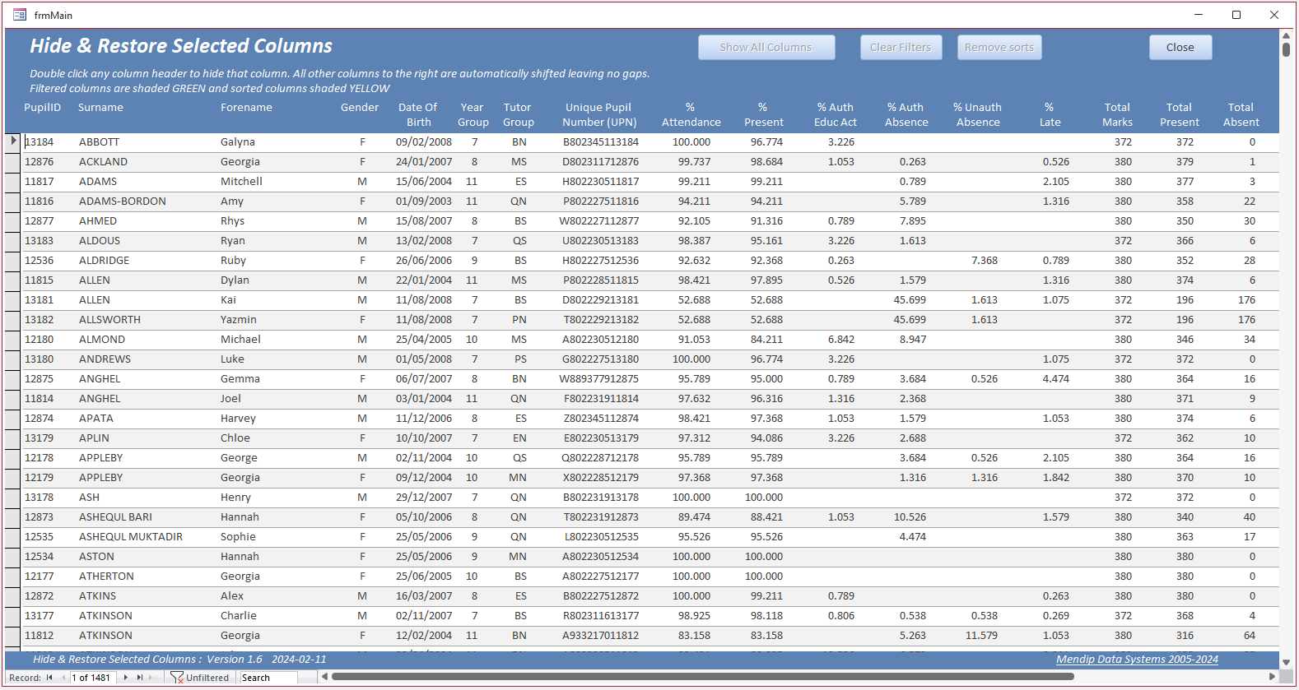Click the new blank record icon

(x=153, y=678)
